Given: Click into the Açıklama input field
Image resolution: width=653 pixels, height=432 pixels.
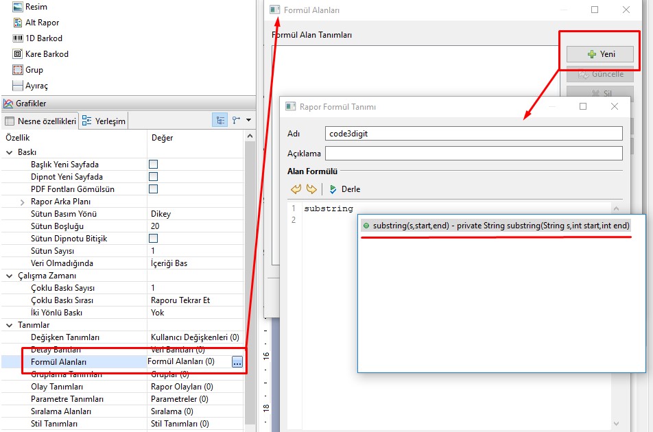Looking at the screenshot, I should (473, 153).
